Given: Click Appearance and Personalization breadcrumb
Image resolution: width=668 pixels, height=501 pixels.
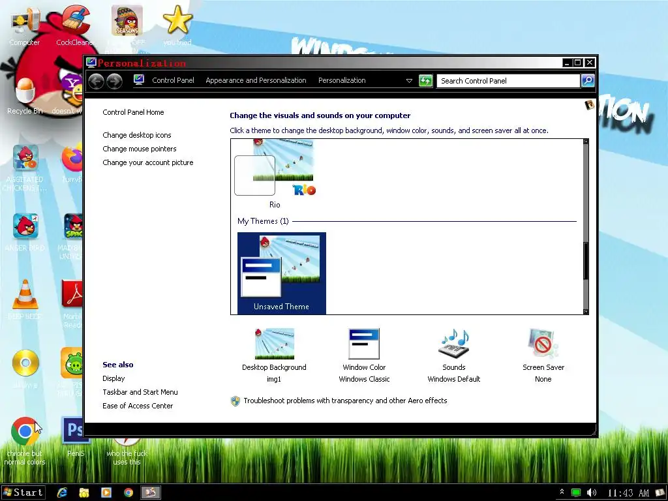Looking at the screenshot, I should click(256, 80).
